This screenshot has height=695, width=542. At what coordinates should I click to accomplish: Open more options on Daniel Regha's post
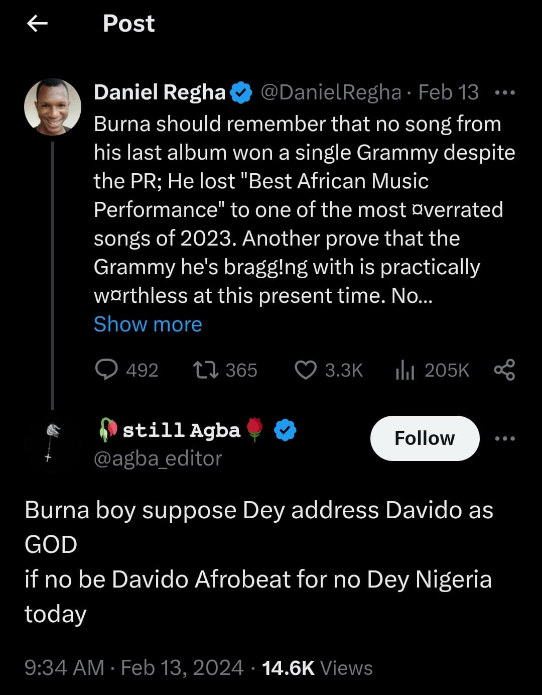point(504,93)
